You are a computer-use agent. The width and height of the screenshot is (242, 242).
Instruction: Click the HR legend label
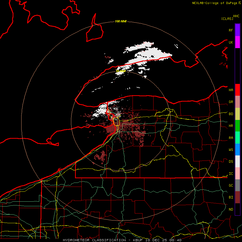pyautogui.click(x=231, y=126)
